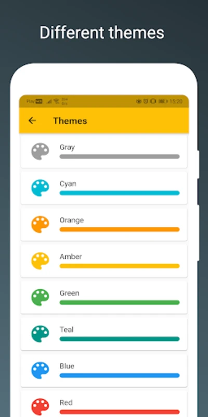Select the orange palette icon

40,224
